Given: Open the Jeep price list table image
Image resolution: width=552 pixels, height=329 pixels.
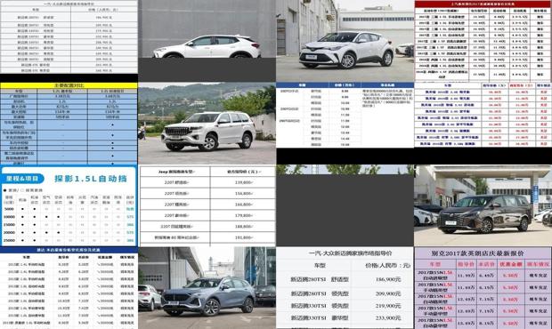Looking at the screenshot, I should 207,205.
